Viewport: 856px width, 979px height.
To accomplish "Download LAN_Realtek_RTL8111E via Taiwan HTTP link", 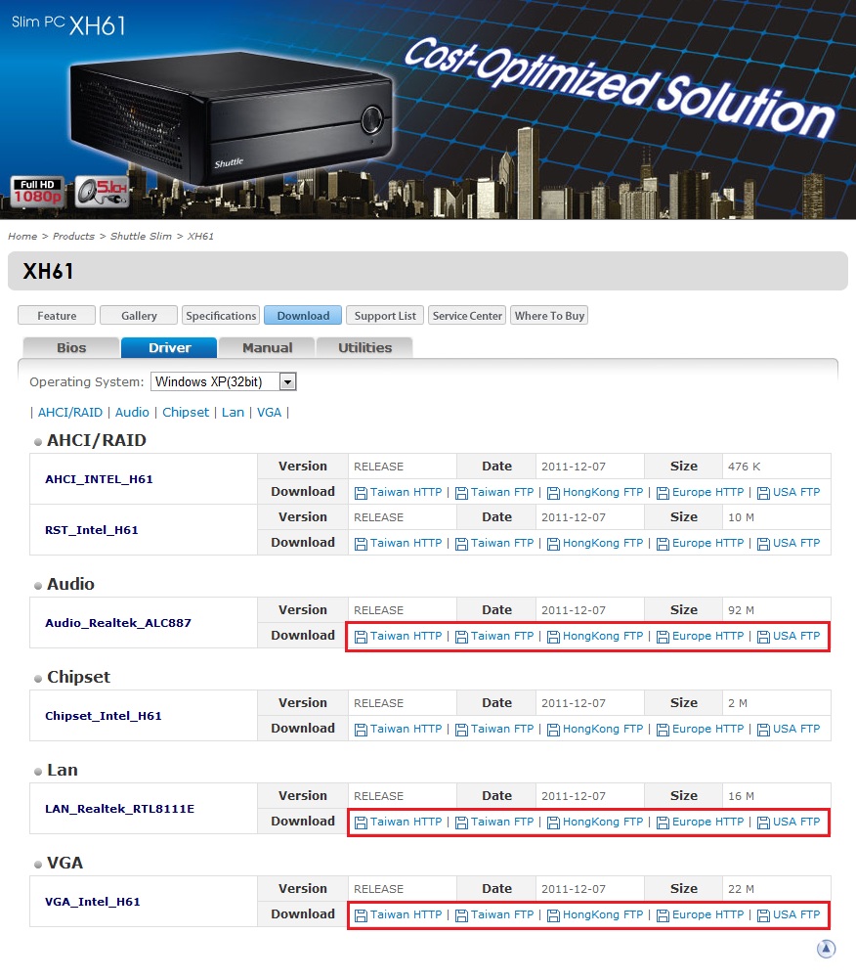I will coord(407,822).
